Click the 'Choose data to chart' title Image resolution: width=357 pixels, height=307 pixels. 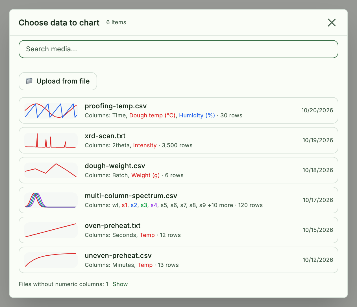[x=59, y=23]
